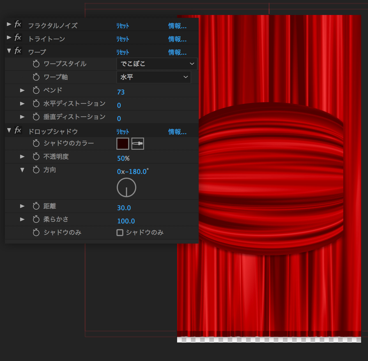Toggle fx switch for トライトーン effect

click(x=18, y=37)
